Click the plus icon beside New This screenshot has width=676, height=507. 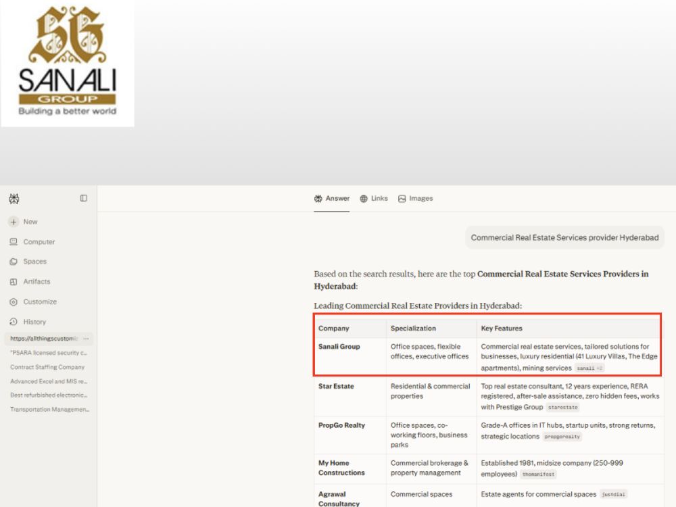point(14,222)
